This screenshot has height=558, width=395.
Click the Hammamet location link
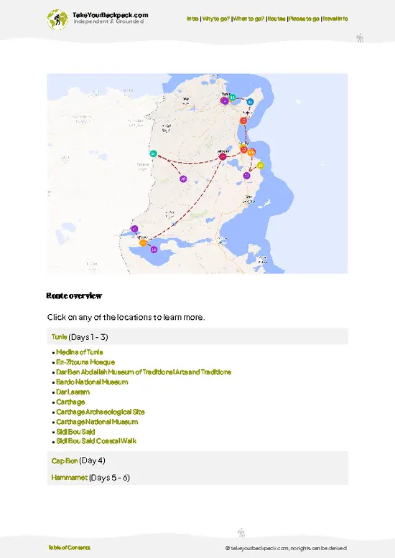[x=69, y=478]
